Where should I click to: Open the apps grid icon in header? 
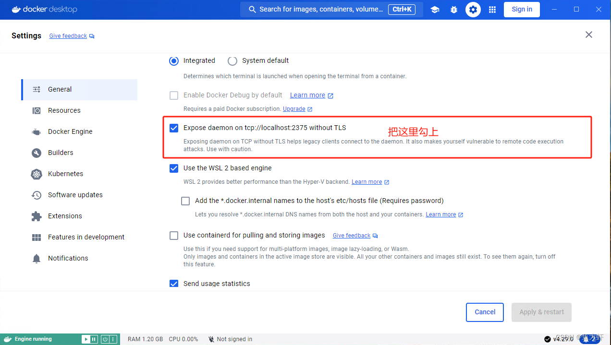[492, 10]
